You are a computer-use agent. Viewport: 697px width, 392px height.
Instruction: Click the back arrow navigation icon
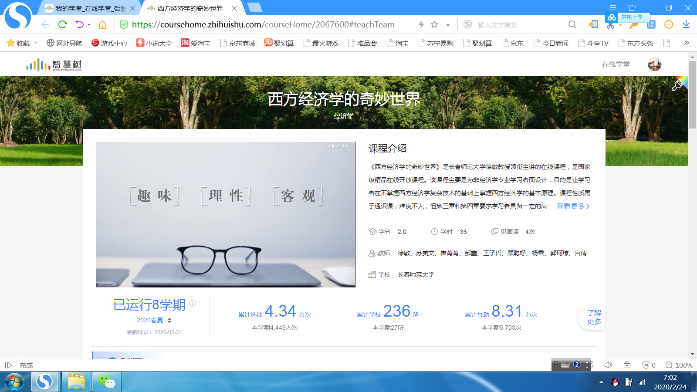tap(45, 24)
